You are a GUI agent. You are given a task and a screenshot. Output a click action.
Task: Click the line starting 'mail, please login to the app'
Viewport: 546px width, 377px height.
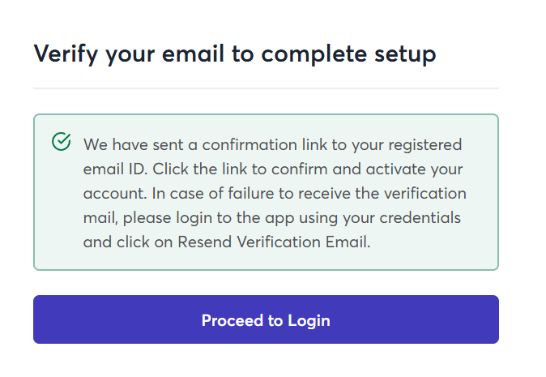pos(272,217)
